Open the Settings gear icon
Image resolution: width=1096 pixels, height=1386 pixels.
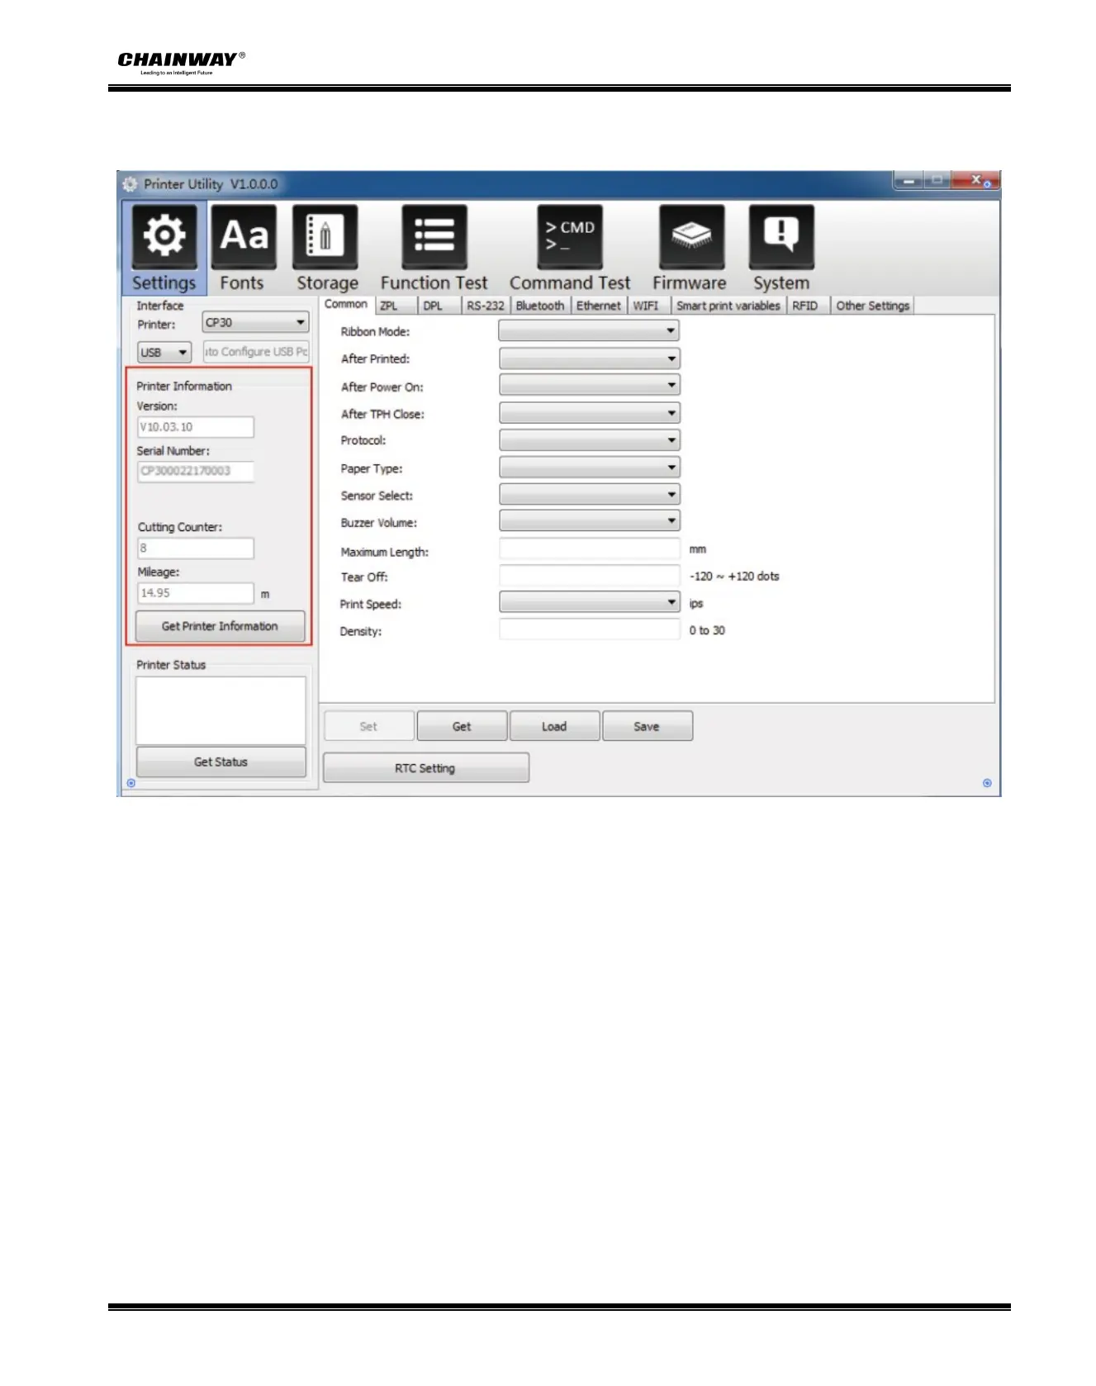164,237
